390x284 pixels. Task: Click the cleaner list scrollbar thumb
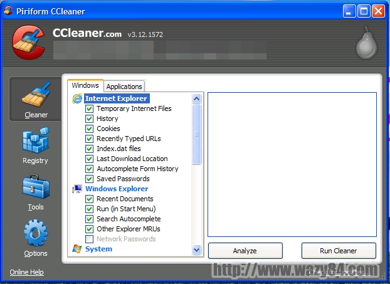tap(196, 134)
